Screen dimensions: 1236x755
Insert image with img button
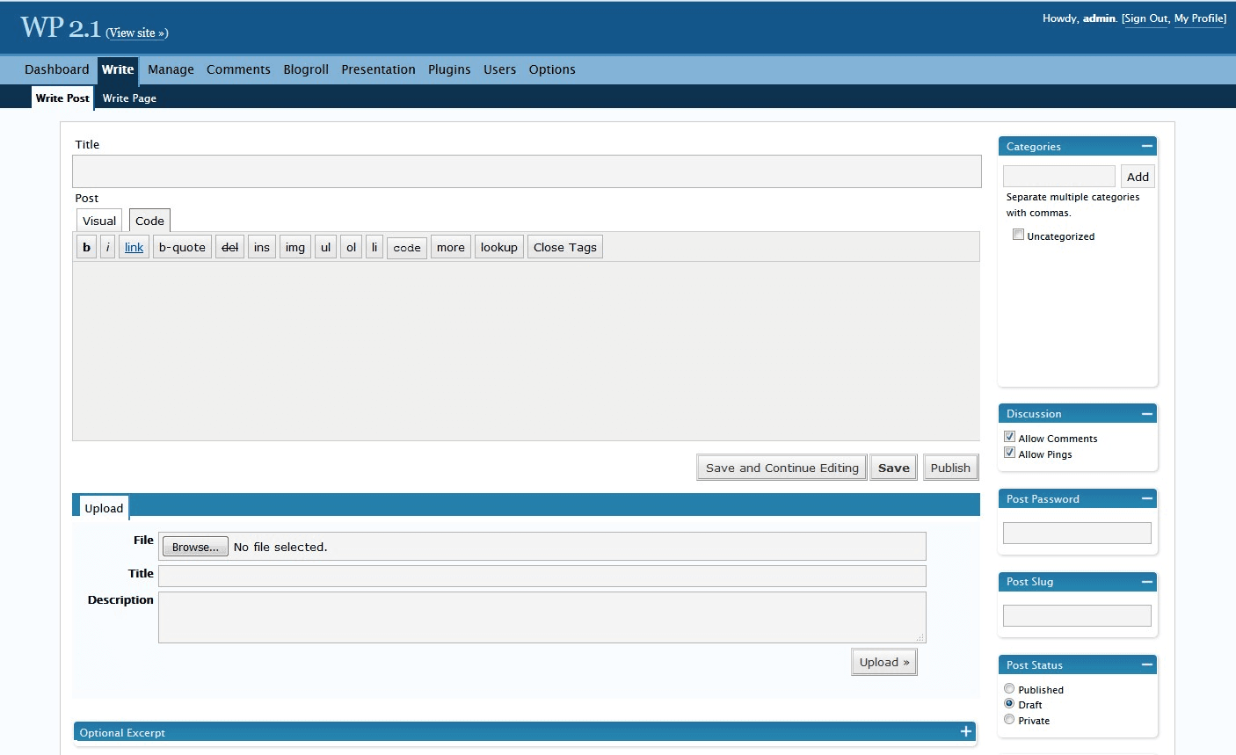(x=295, y=247)
